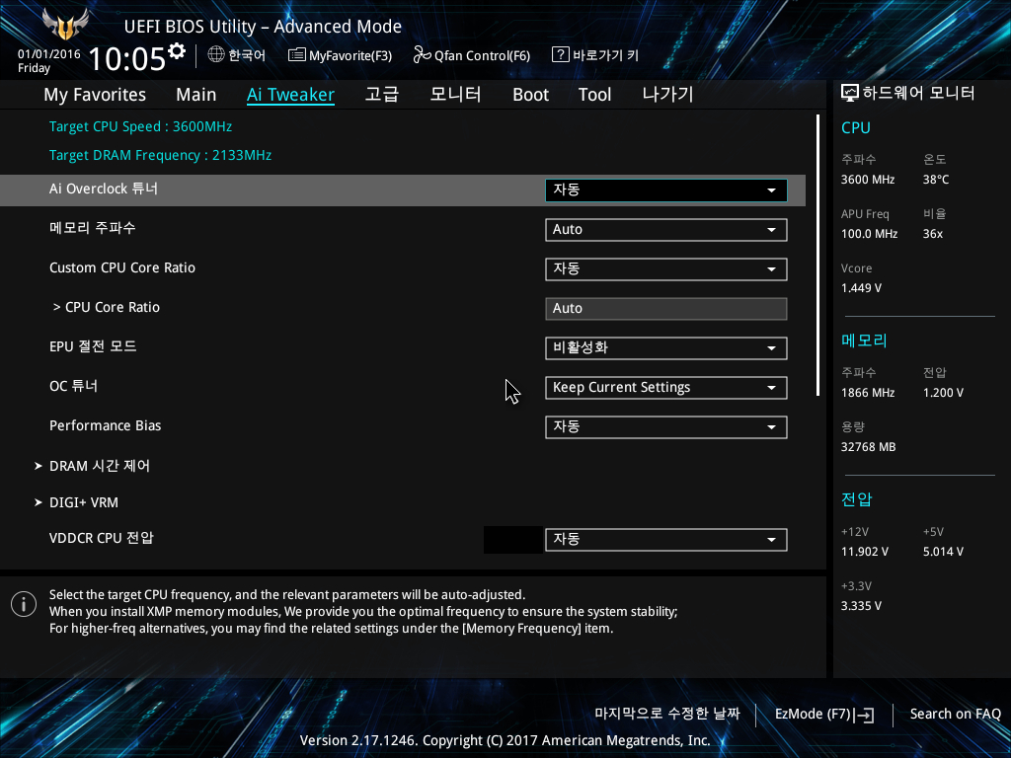The image size is (1011, 758).
Task: Select the Performance Bias row label
Action: [105, 426]
